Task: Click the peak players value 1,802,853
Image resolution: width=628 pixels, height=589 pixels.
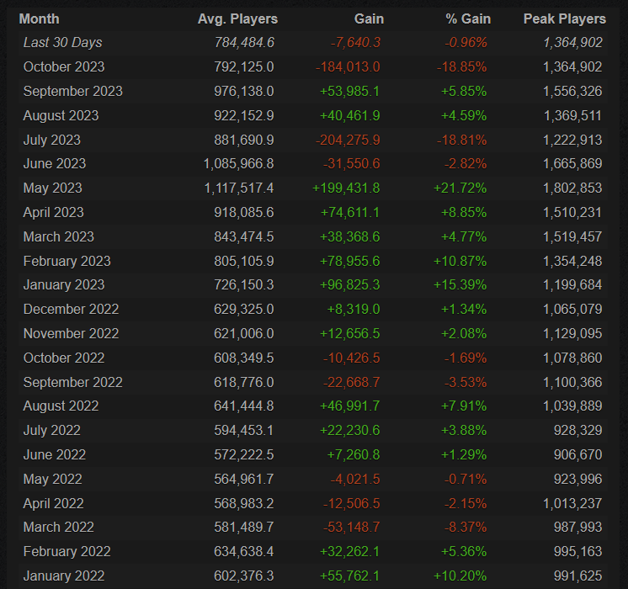Action: (x=572, y=188)
